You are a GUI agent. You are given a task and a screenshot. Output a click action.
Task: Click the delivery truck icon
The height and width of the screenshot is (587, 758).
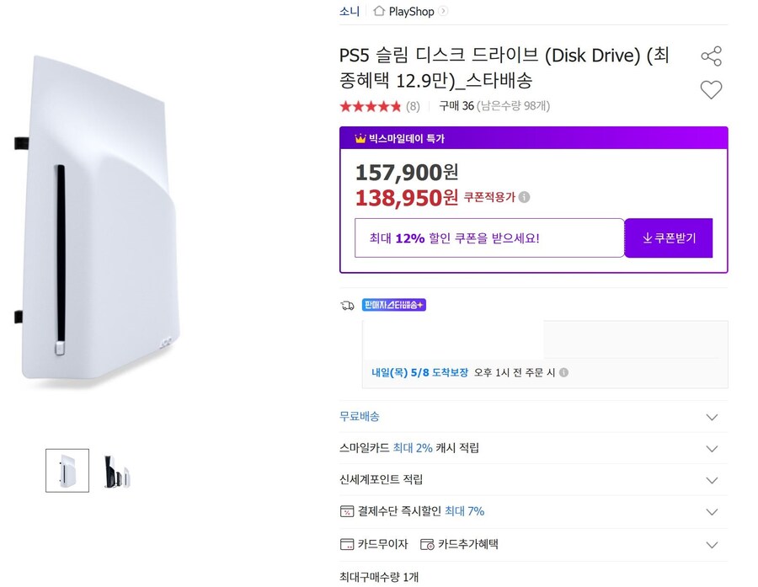coord(347,305)
